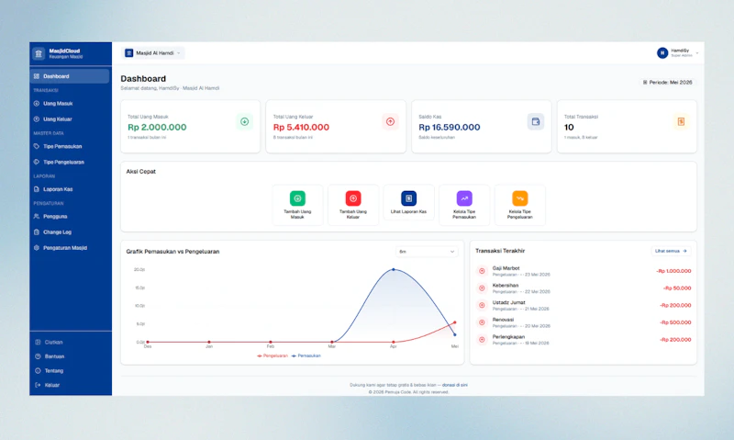Go to Tipe Pemasukan page
Viewport: 734px width, 440px height.
coord(70,146)
